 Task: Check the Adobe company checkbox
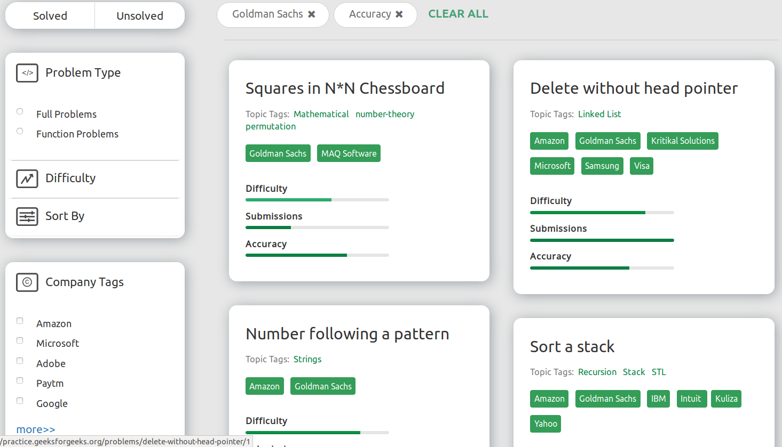[x=20, y=361]
